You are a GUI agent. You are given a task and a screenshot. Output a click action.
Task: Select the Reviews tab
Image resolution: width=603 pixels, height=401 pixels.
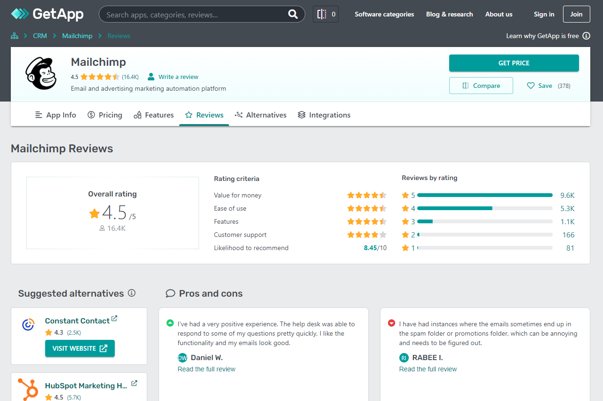[x=204, y=115]
